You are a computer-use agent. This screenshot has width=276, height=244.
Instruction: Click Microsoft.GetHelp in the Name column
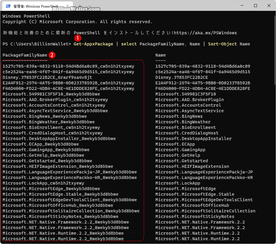click(x=178, y=155)
